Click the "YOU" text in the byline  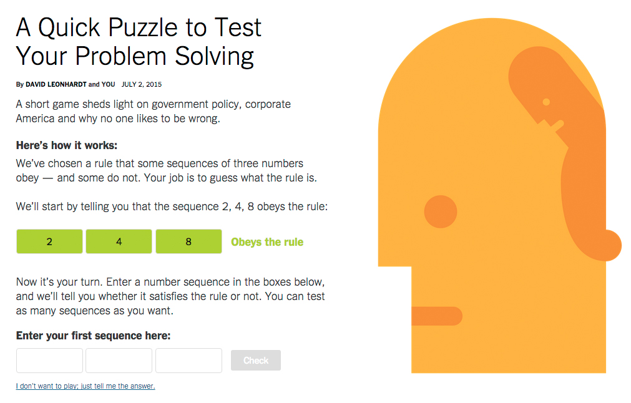click(108, 84)
